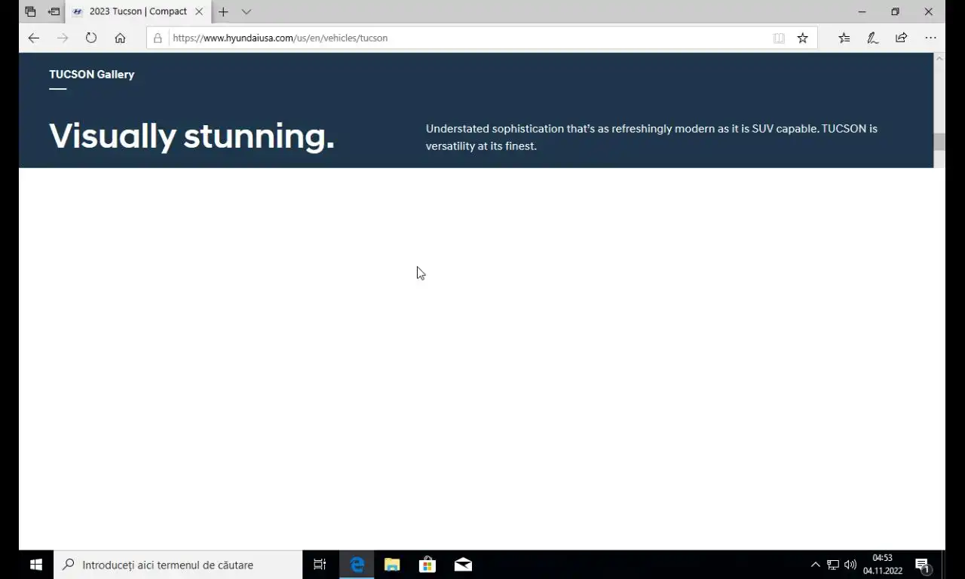
Task: Open File Explorer from the taskbar
Action: 392,565
